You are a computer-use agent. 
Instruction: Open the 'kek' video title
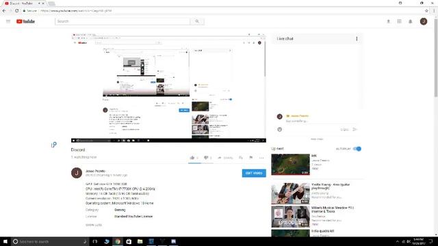(314, 156)
